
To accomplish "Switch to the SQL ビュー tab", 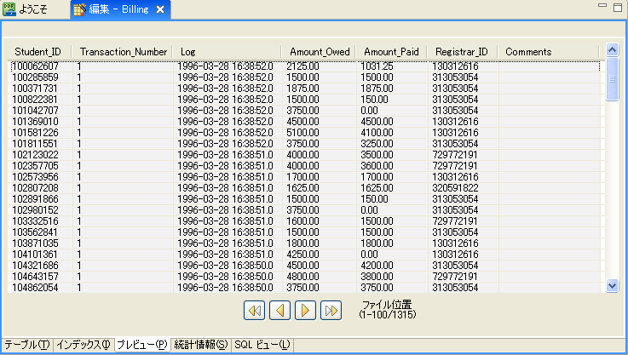I will click(x=262, y=345).
